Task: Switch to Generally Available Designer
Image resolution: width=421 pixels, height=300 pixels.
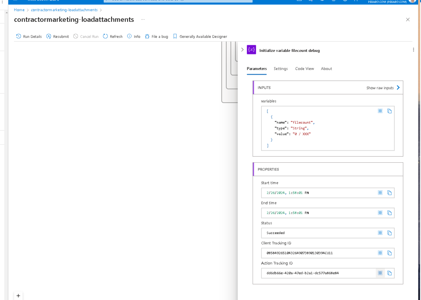Action: (200, 36)
